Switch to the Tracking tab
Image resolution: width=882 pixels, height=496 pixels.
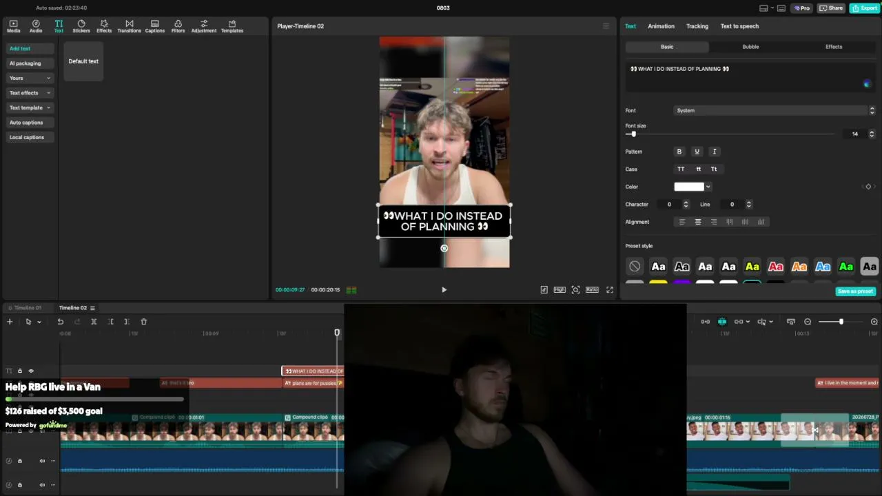(697, 26)
